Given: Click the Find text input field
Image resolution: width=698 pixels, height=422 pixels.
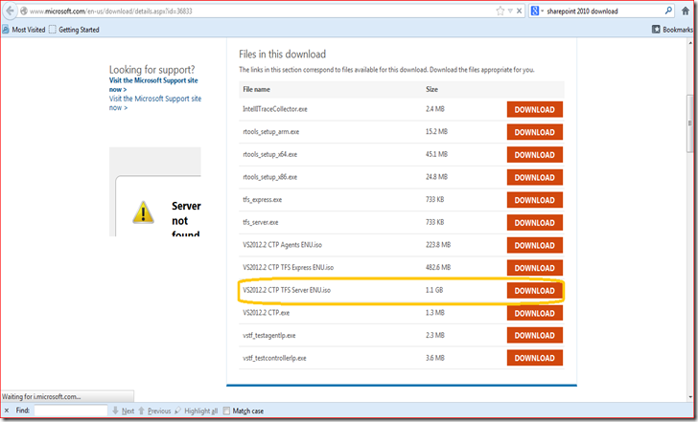Looking at the screenshot, I should coord(71,411).
